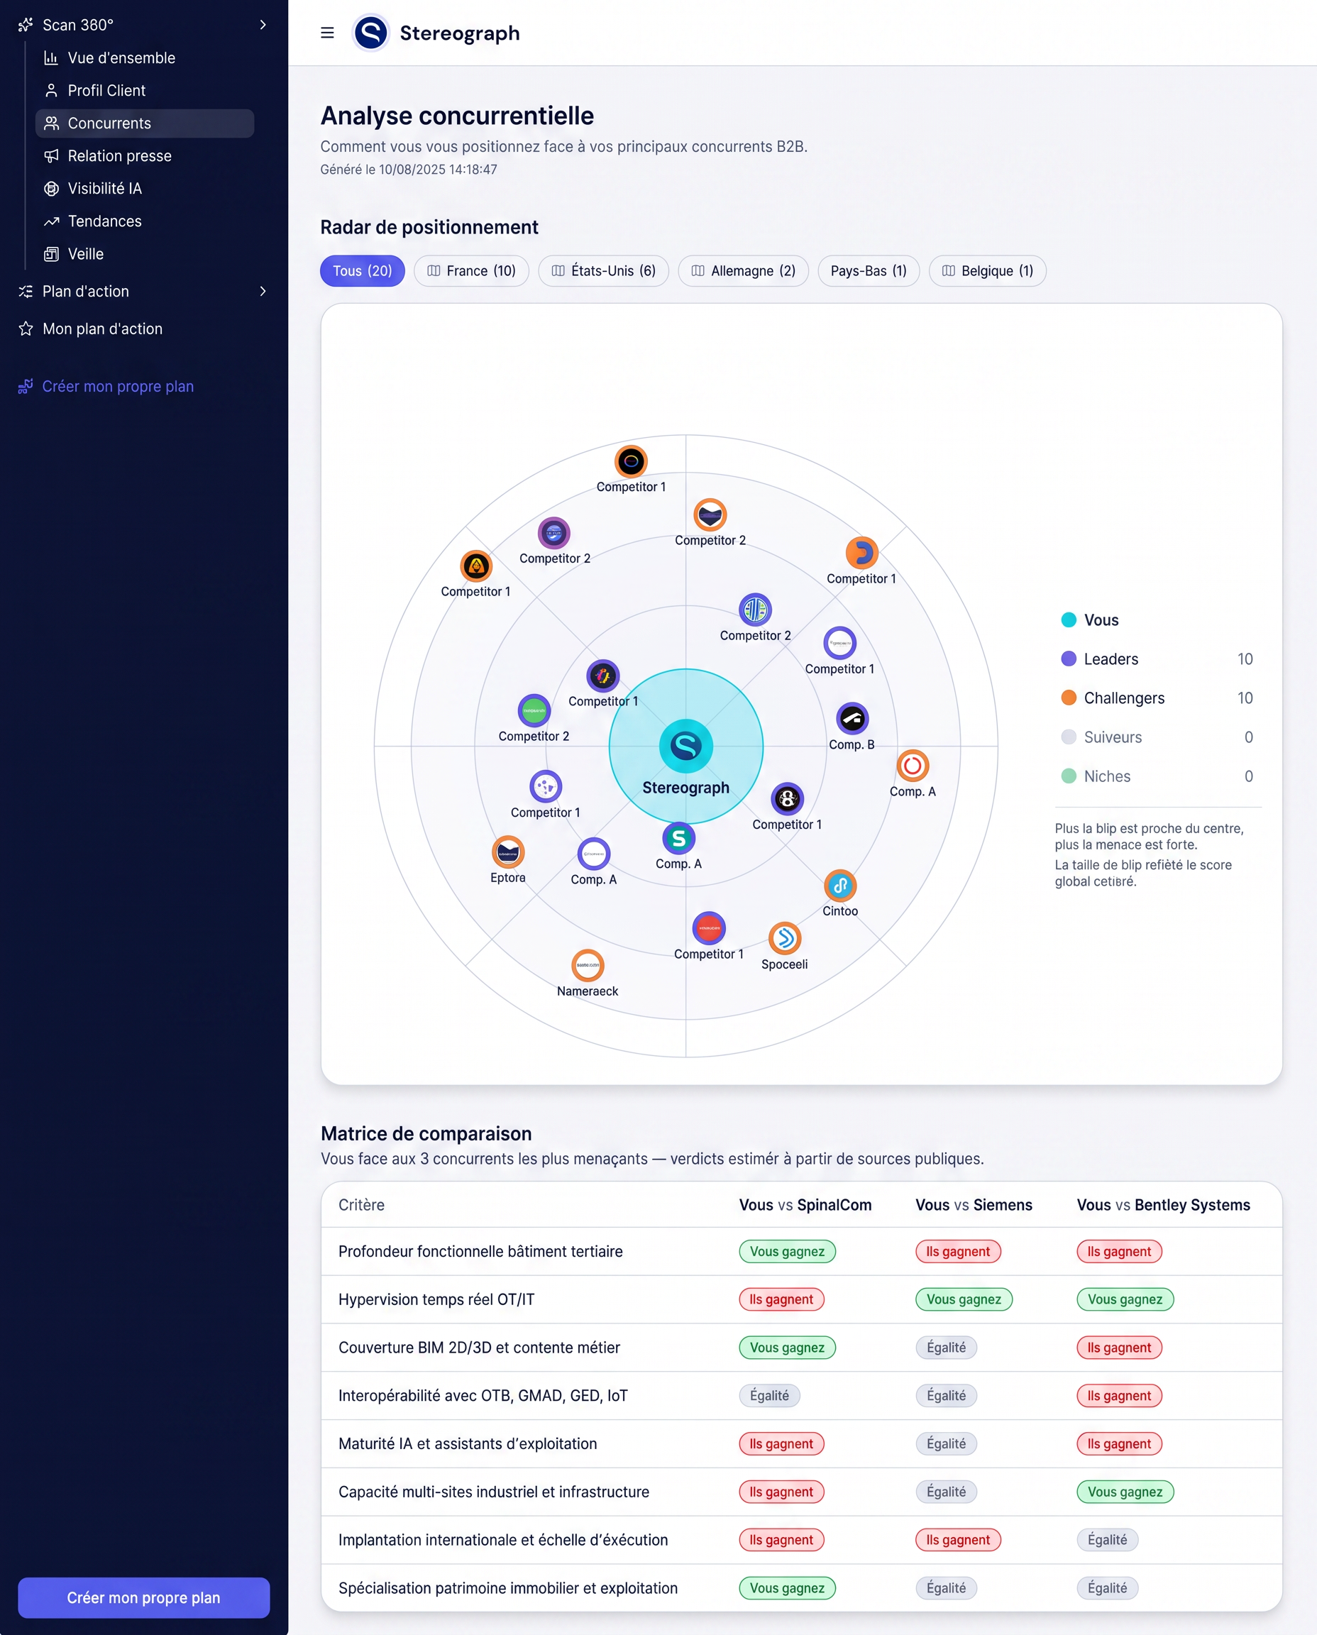This screenshot has height=1635, width=1317.
Task: Filter radar by Belgique (1)
Action: click(987, 271)
